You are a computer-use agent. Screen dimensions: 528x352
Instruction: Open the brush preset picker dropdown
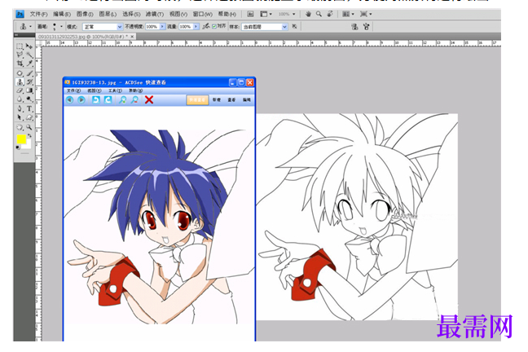coord(61,26)
